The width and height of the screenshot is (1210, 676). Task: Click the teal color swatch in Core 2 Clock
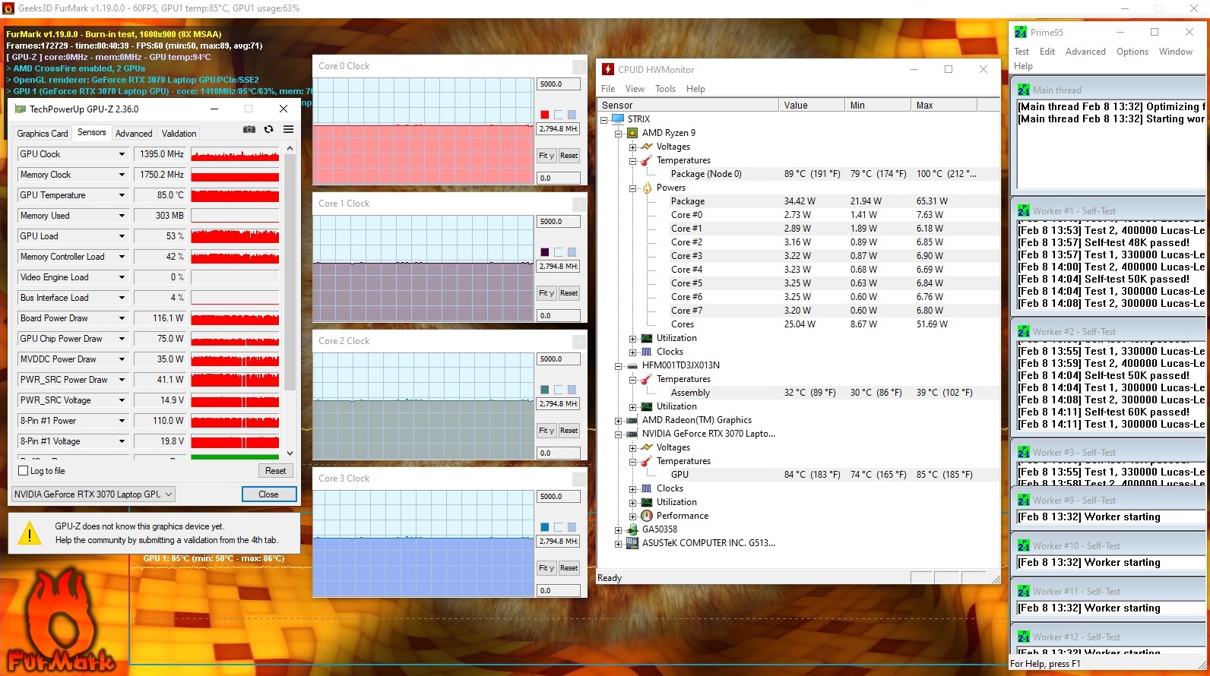[x=544, y=390]
